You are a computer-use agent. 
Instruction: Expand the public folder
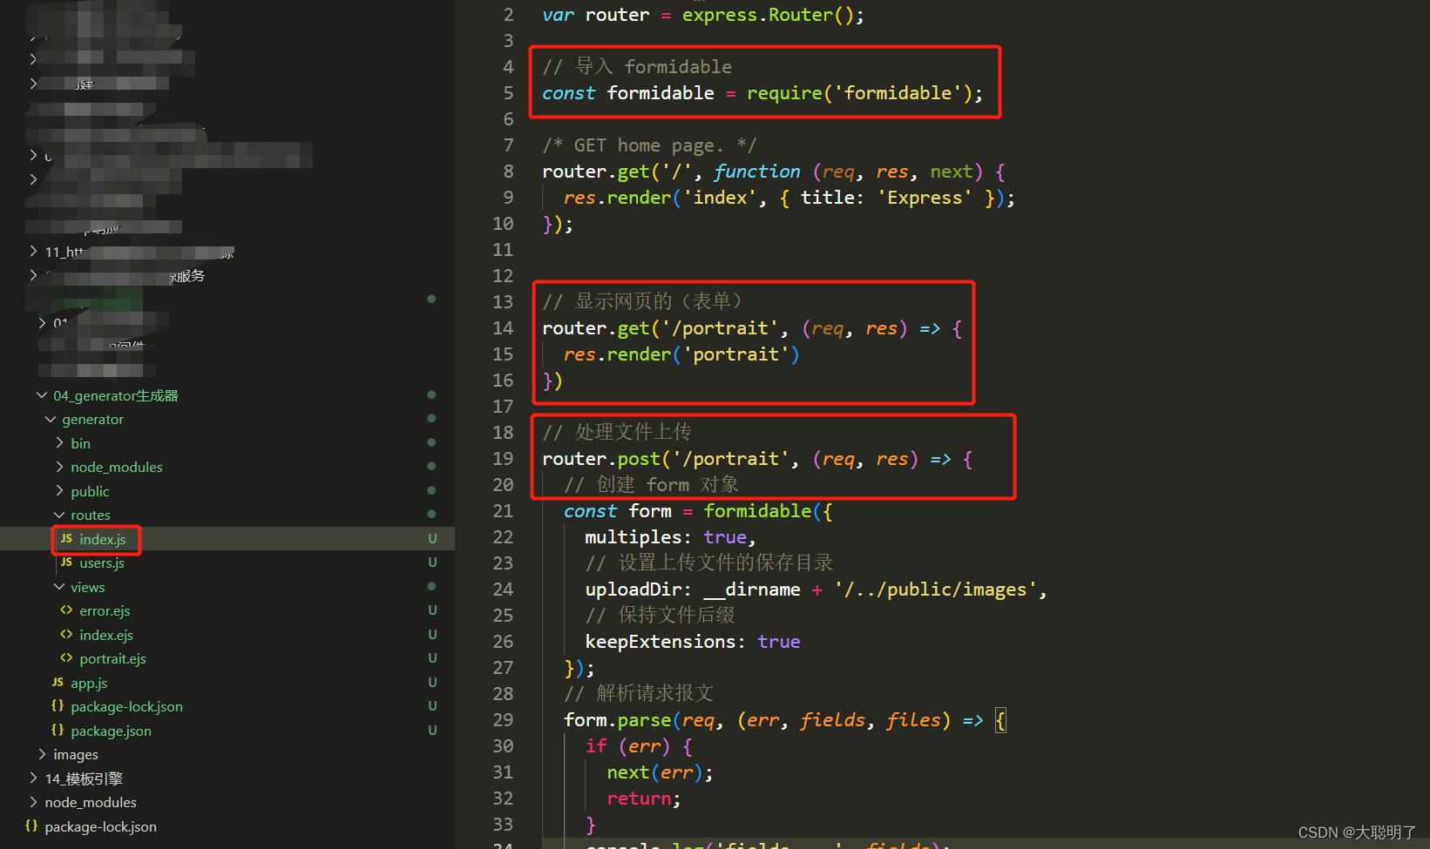pos(59,491)
